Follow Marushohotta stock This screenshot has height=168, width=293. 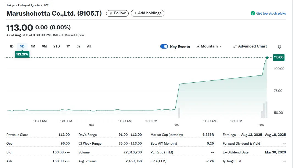pos(117,13)
